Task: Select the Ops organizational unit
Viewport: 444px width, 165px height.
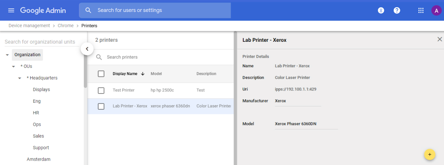Action: [x=37, y=124]
